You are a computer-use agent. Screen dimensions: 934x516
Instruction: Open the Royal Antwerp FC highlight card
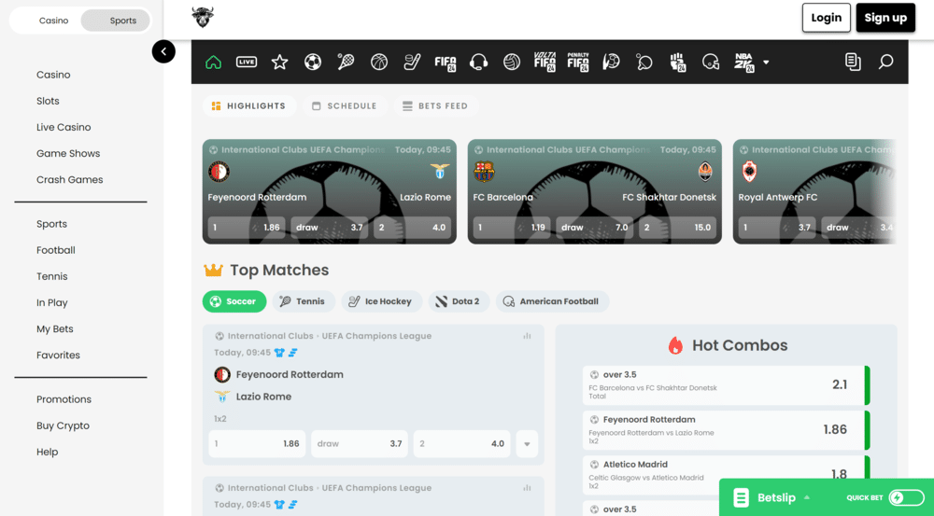coord(814,191)
